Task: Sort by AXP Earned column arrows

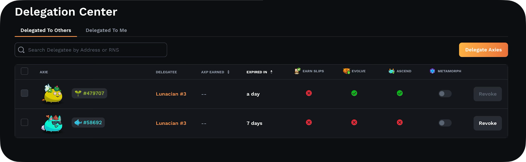Action: pos(228,72)
